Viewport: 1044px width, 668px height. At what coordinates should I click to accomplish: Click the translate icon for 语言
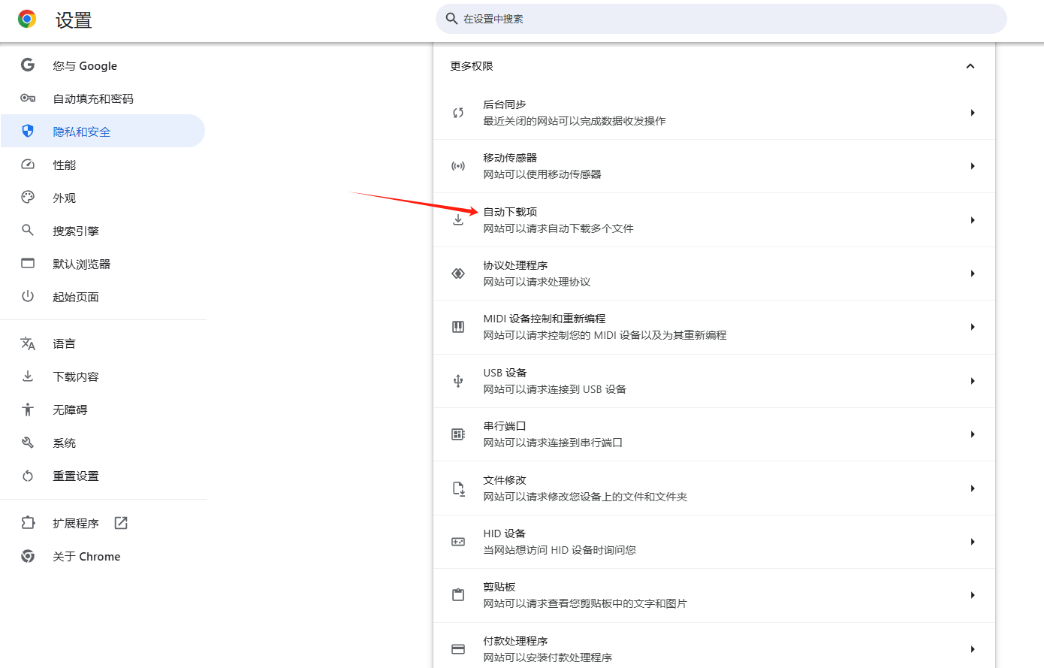(28, 343)
